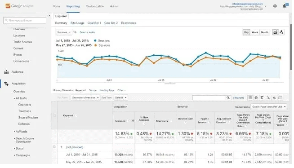Switch to the Goal Set 1 tab

click(x=94, y=23)
